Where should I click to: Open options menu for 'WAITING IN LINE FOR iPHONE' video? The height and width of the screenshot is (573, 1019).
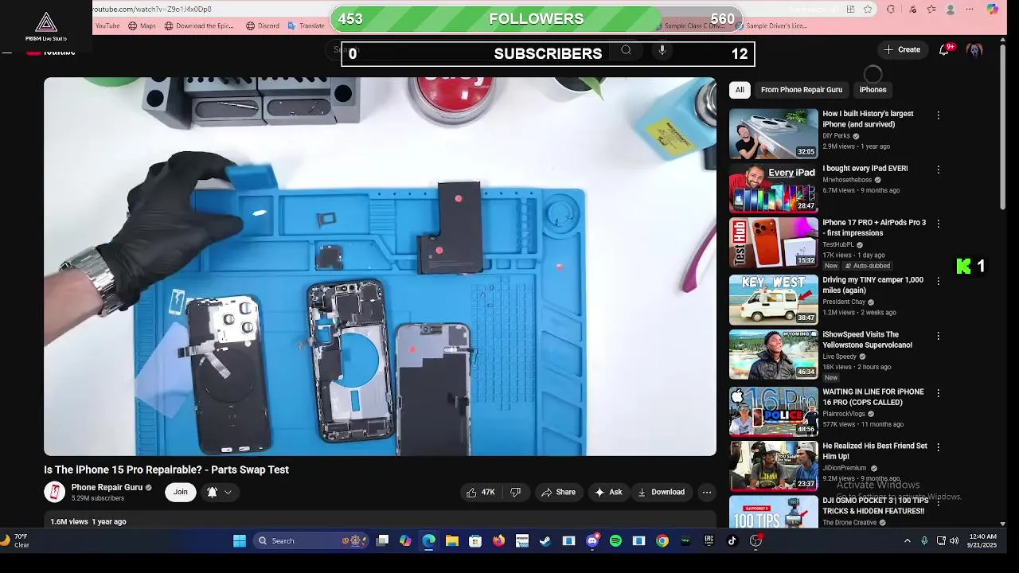coord(938,392)
